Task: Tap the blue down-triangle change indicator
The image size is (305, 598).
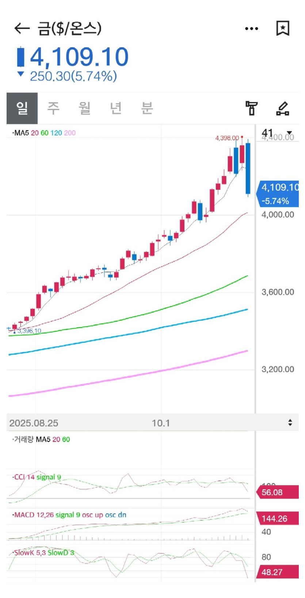Action: 21,74
